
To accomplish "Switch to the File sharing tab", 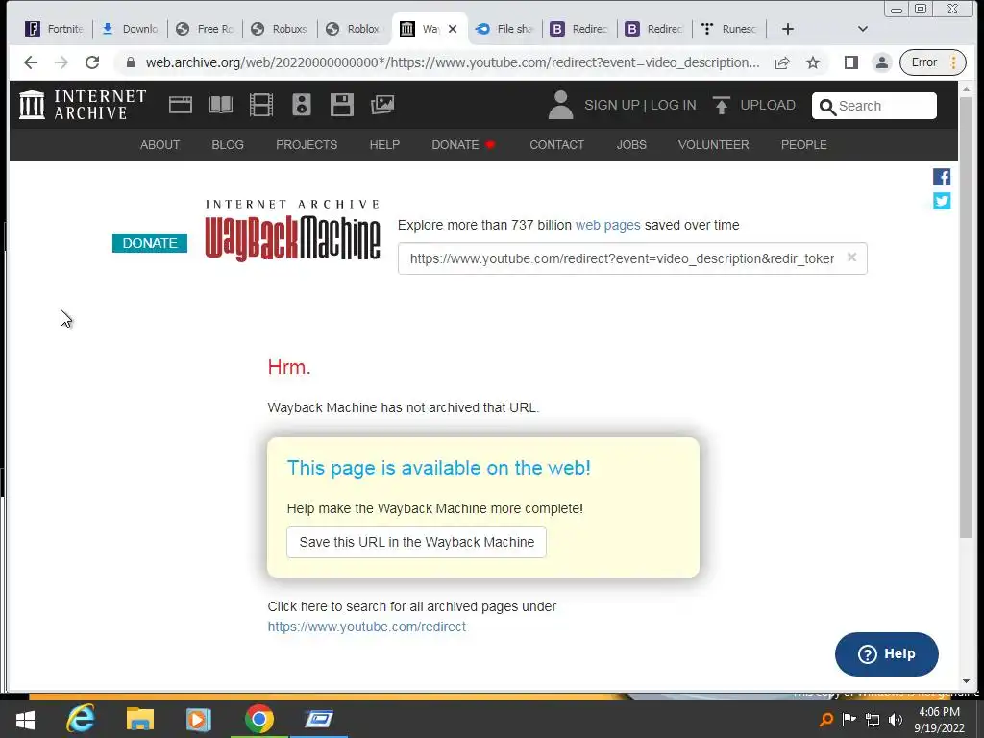I will (505, 29).
